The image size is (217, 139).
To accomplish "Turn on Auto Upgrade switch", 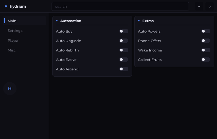I will [x=124, y=41].
